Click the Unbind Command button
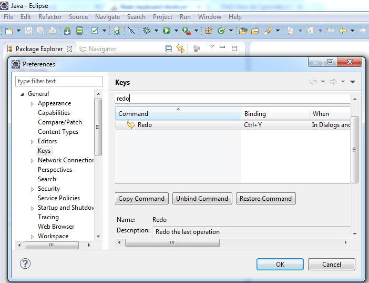This screenshot has width=369, height=283. pos(202,199)
